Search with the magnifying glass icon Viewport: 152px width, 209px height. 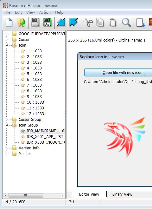[x=126, y=23]
